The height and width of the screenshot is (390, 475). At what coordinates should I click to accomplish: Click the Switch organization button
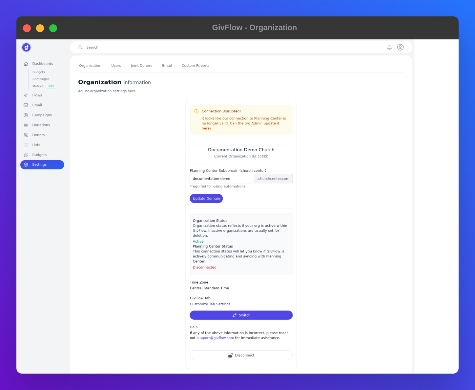tap(241, 315)
